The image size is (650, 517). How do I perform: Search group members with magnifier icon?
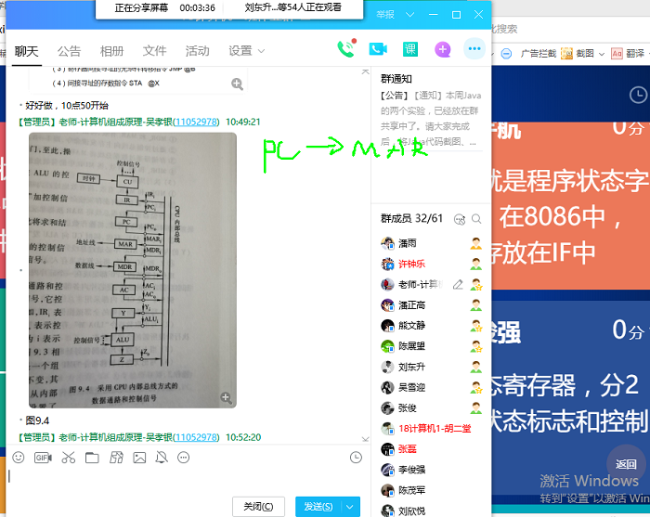[476, 219]
